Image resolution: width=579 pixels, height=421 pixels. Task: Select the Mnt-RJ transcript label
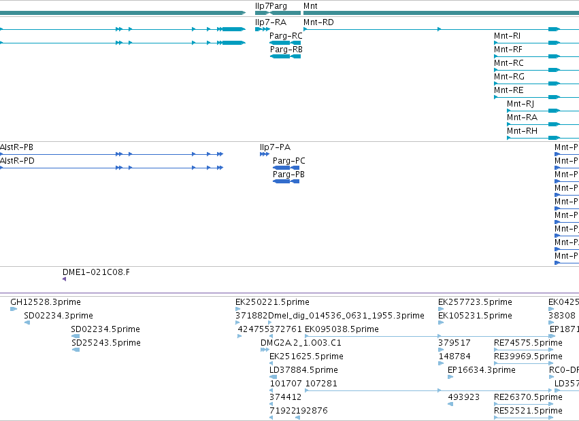520,105
